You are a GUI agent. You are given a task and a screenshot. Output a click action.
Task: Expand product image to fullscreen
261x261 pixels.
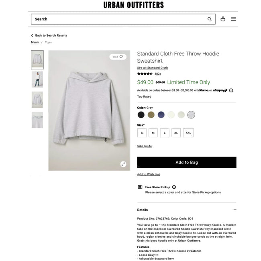(x=123, y=164)
